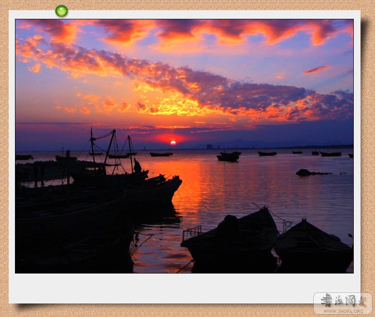Image resolution: width=375 pixels, height=317 pixels.
Task: Click the green pushpin on the photo
Action: 61,11
